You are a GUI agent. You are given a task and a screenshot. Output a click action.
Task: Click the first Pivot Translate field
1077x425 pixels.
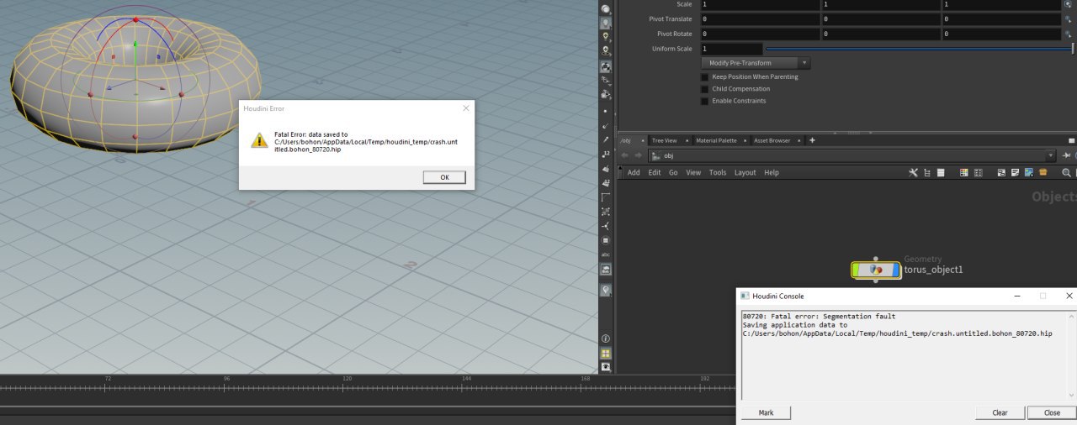759,18
